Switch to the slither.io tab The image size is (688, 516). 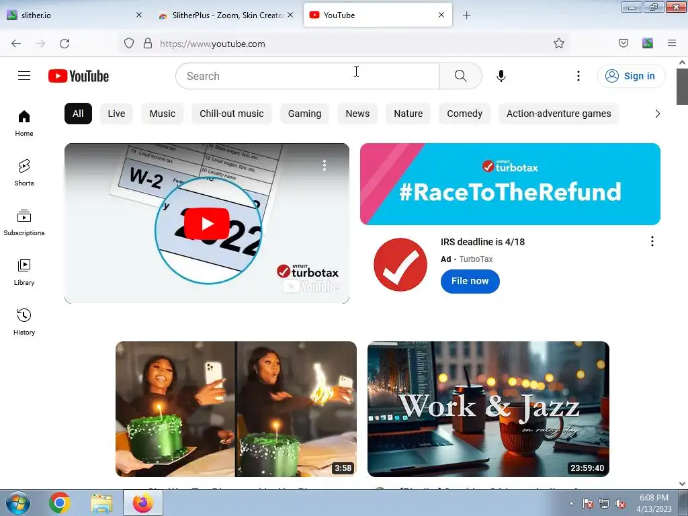(73, 15)
